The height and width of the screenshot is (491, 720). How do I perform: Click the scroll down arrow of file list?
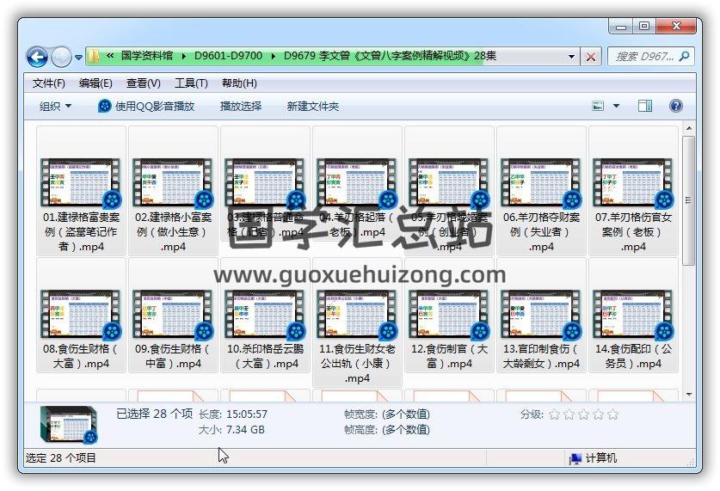(689, 394)
